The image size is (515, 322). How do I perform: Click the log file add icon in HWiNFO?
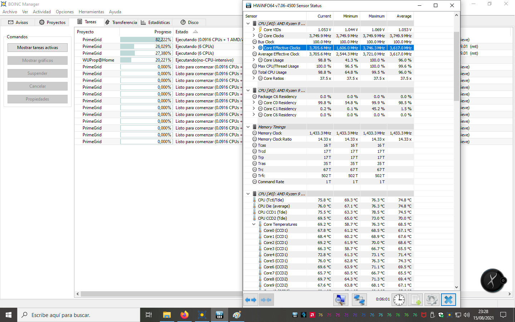(x=416, y=300)
